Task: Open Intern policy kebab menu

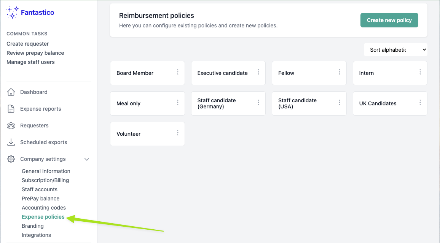Action: [x=420, y=72]
